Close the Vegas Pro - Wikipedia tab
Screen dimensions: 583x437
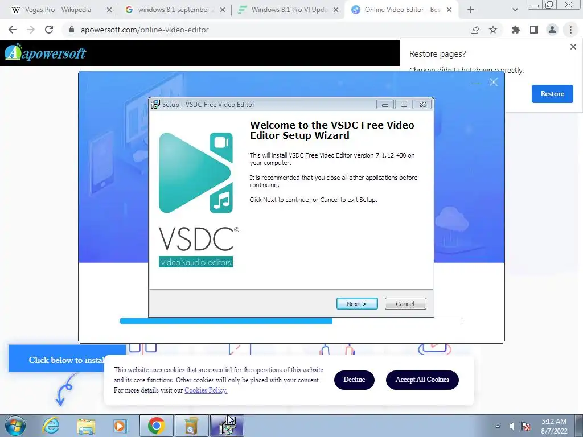109,10
